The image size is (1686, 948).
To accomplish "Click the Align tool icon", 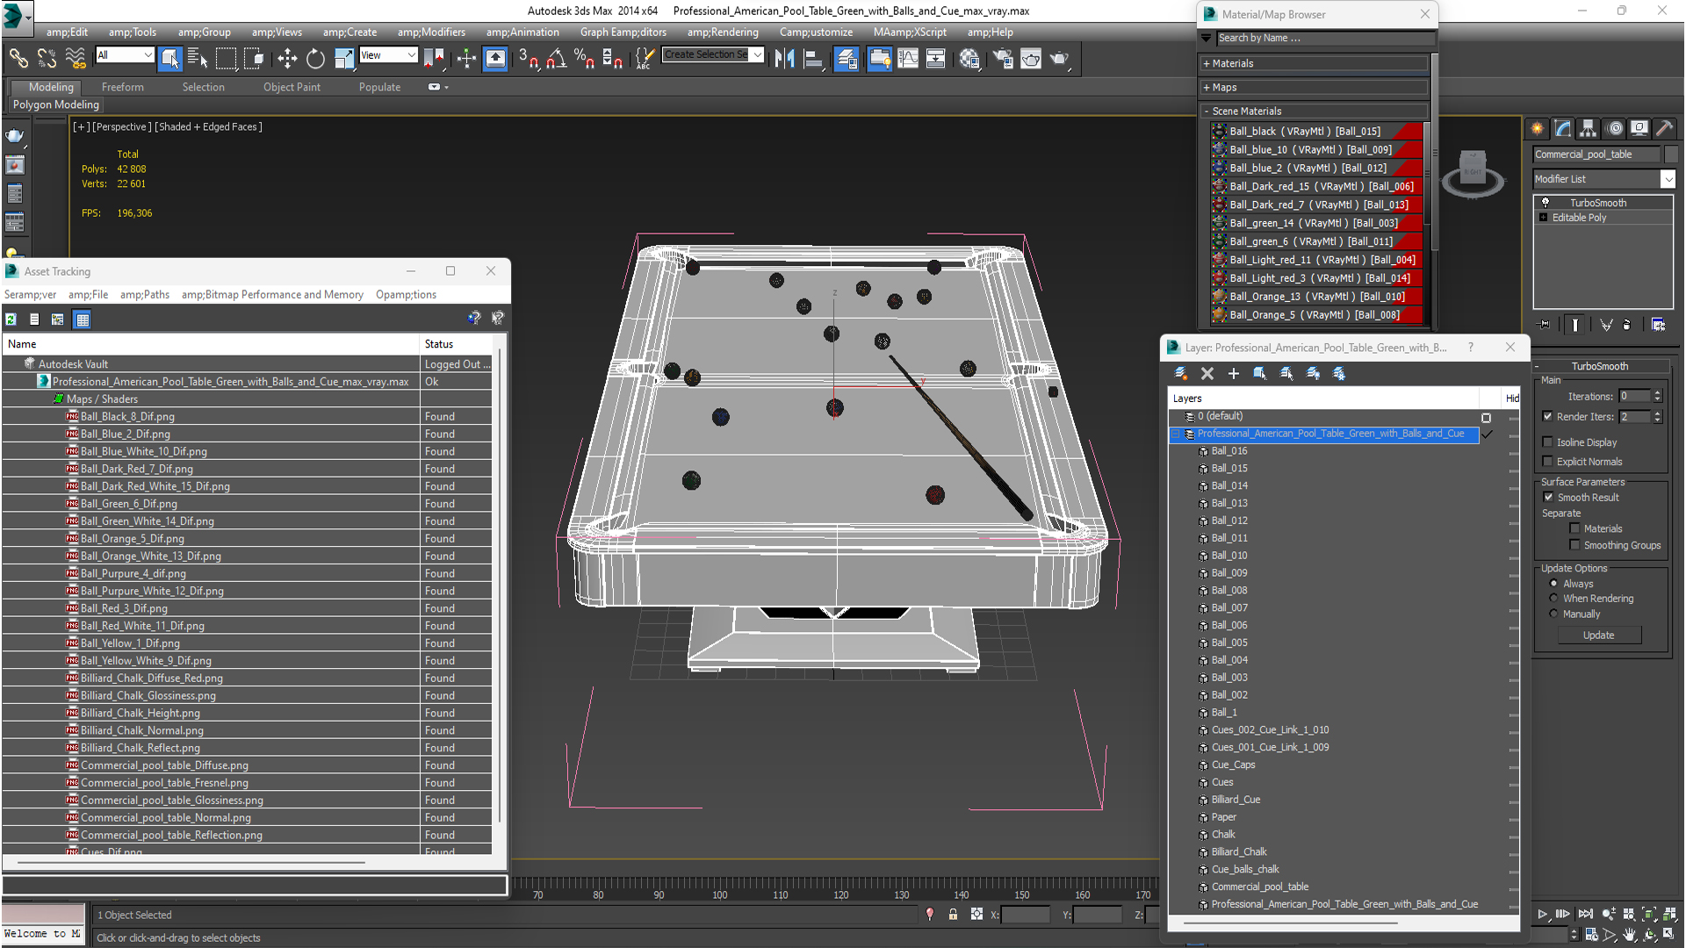I will (813, 58).
